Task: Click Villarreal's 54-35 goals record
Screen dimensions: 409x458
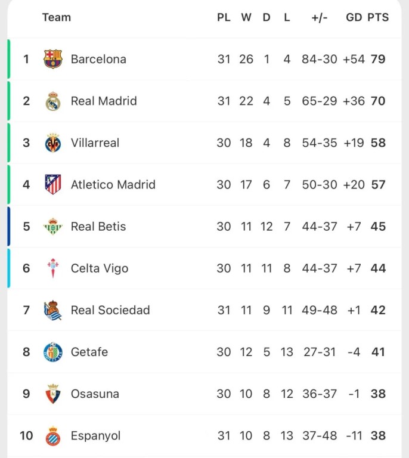Action: coord(320,143)
